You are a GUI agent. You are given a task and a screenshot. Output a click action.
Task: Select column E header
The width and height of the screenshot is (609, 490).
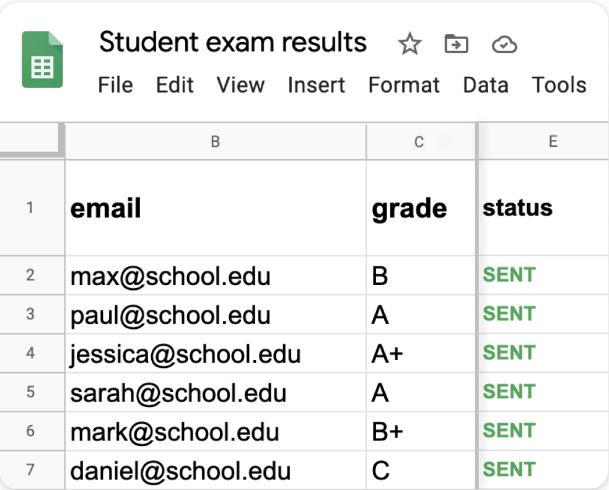552,141
